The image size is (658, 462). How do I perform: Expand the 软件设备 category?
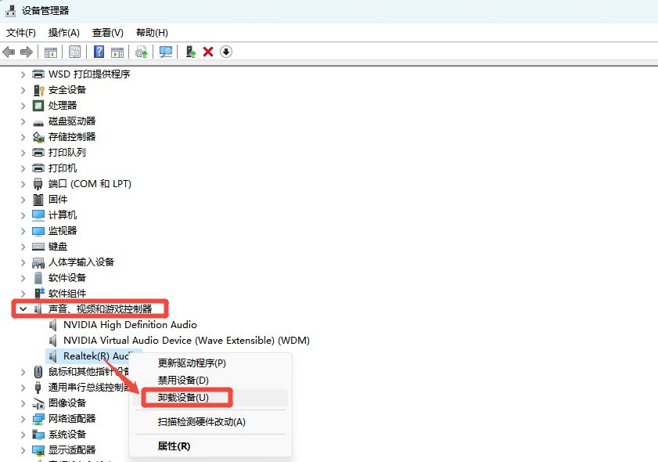23,278
